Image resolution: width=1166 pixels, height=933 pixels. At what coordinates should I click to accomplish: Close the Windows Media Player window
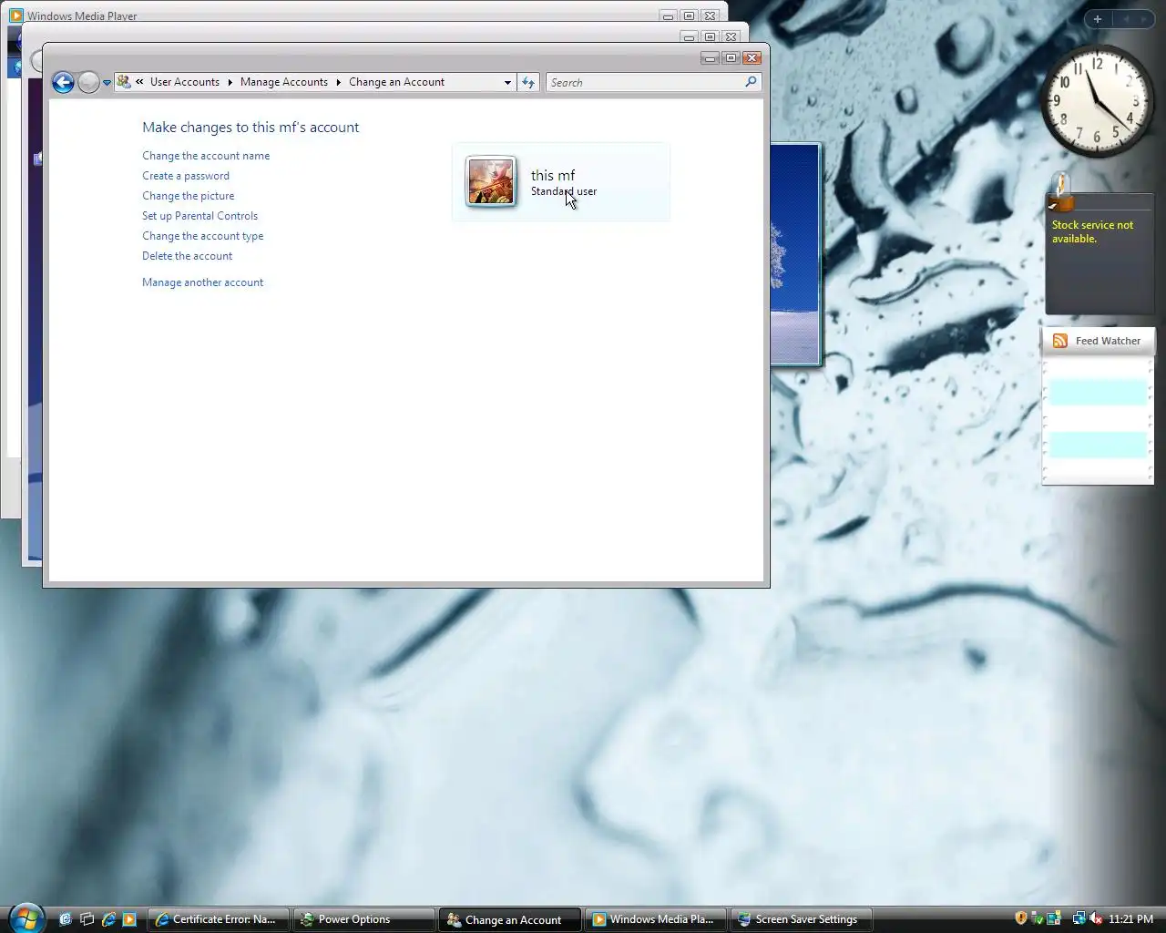tap(711, 15)
